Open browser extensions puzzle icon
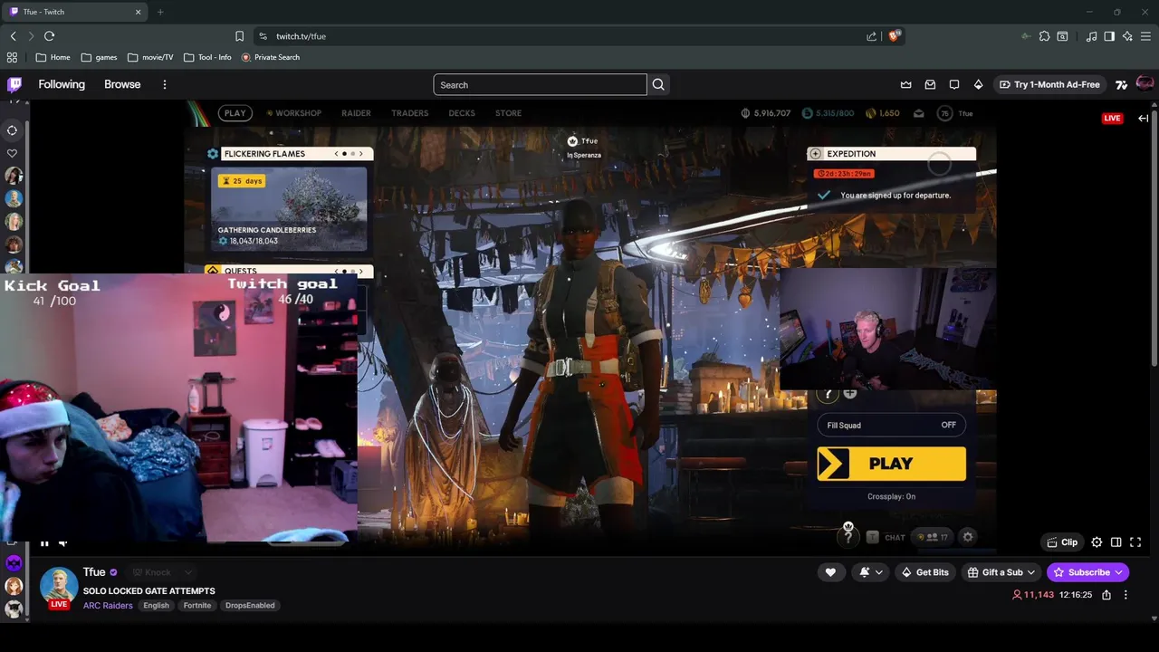Screen dimensions: 1159x652 (1044, 36)
